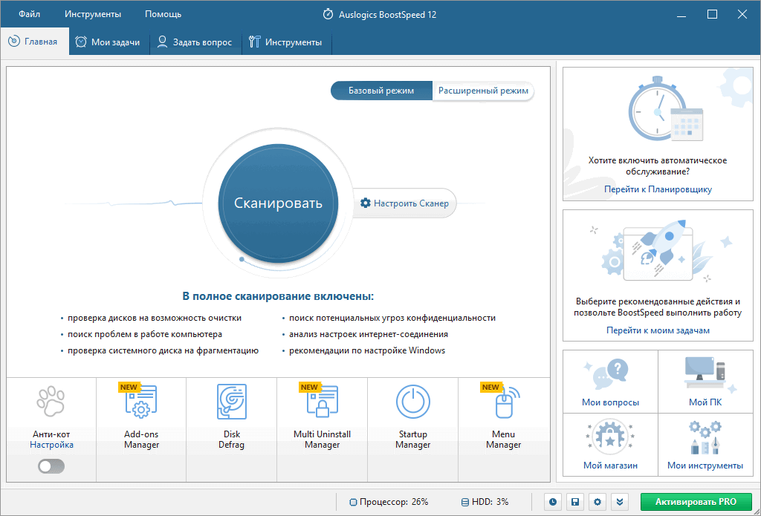Open the Задать вопрос tab

(x=195, y=42)
